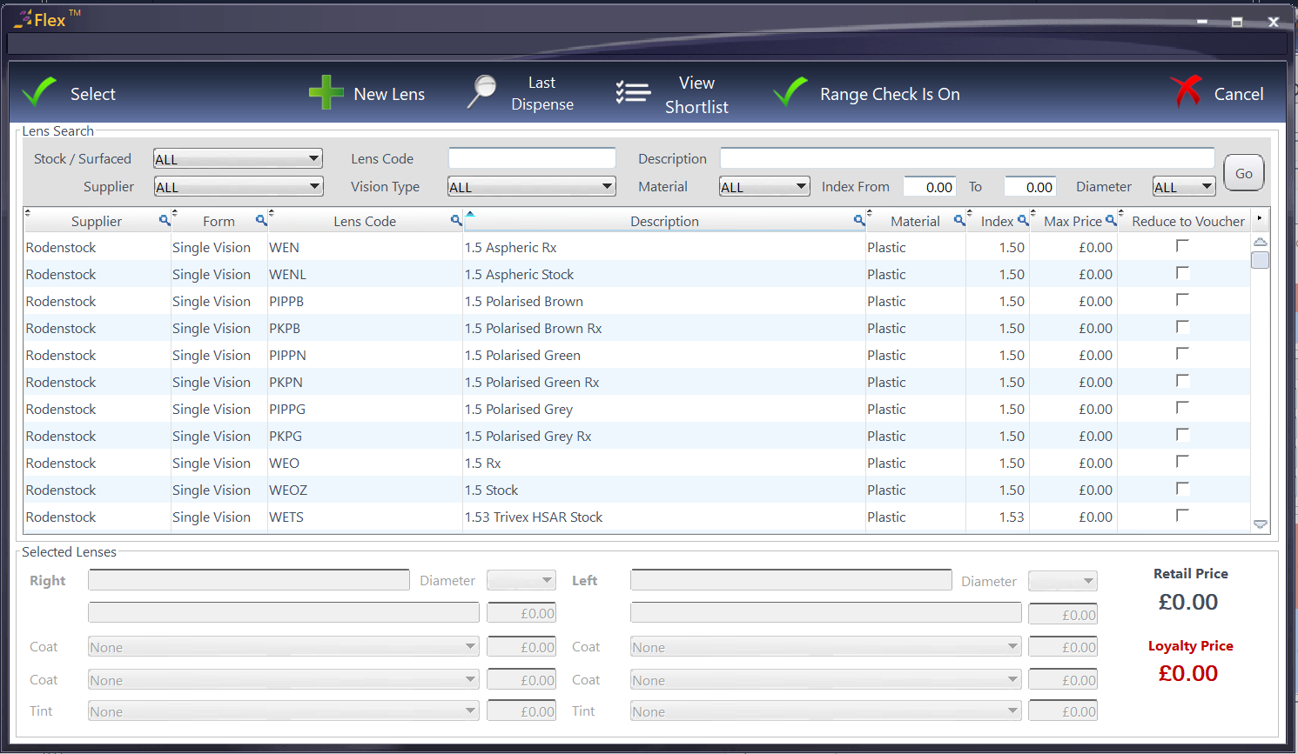The width and height of the screenshot is (1298, 754).
Task: Click lens list scrollbar thumb
Action: point(1260,260)
